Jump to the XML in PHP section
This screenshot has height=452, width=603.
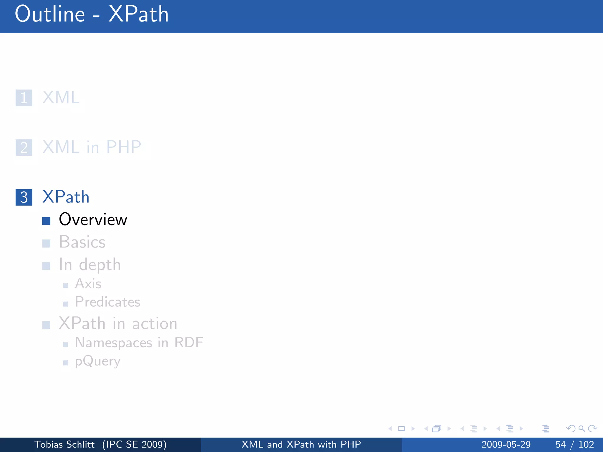point(92,147)
